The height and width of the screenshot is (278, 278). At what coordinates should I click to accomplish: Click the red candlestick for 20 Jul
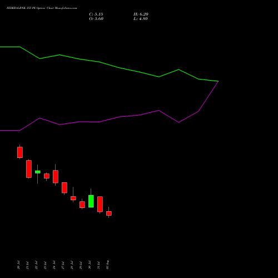point(20,152)
